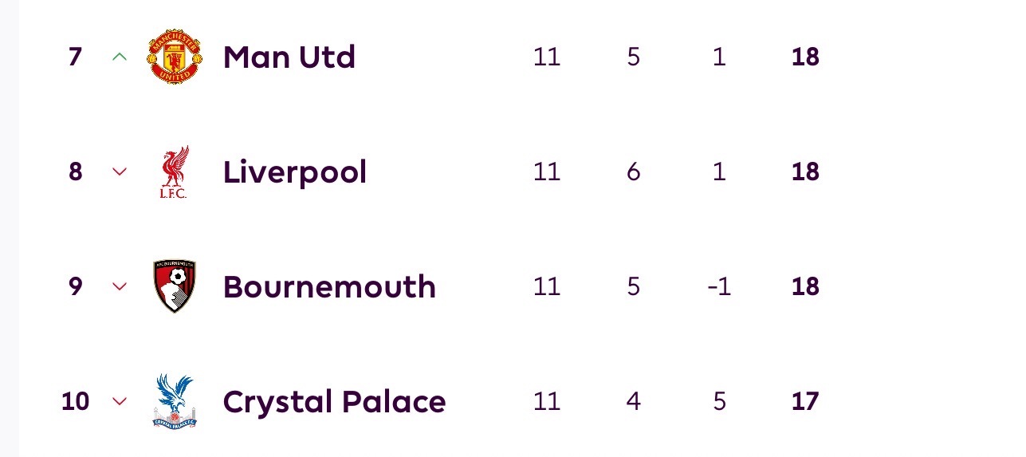Select the Crystal Palace team name
Image resolution: width=1026 pixels, height=457 pixels.
(334, 402)
